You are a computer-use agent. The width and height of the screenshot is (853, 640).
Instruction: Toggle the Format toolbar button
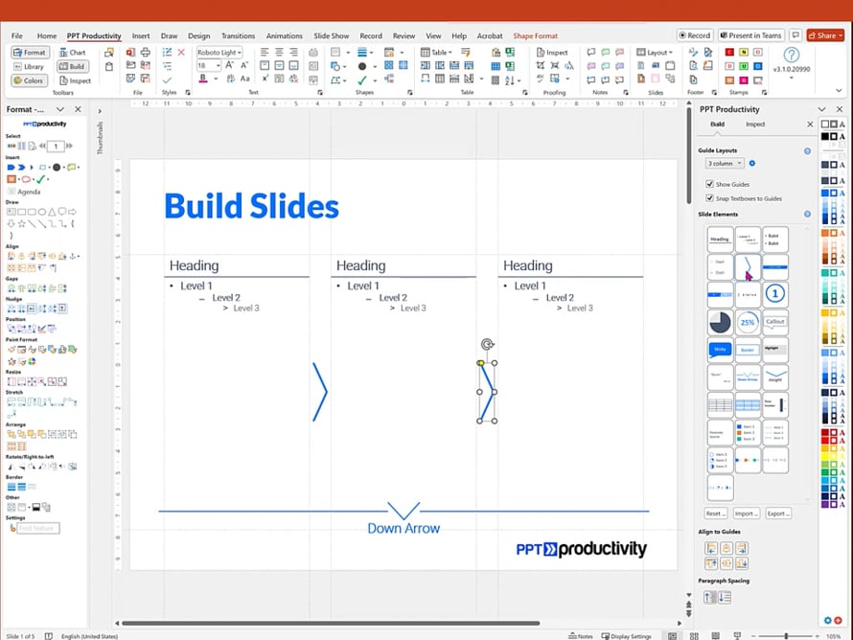pyautogui.click(x=30, y=52)
